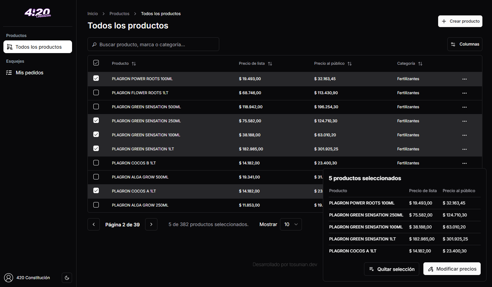Toggle dark mode with the moon icon

[x=67, y=278]
